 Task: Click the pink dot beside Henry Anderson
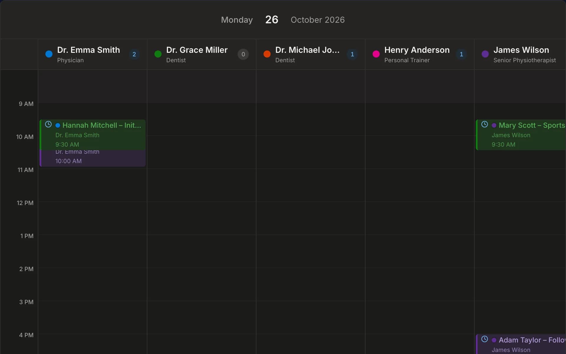coord(376,54)
